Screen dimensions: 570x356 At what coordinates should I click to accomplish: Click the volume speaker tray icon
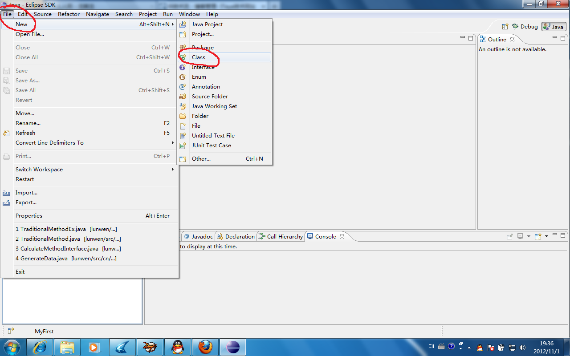point(522,347)
